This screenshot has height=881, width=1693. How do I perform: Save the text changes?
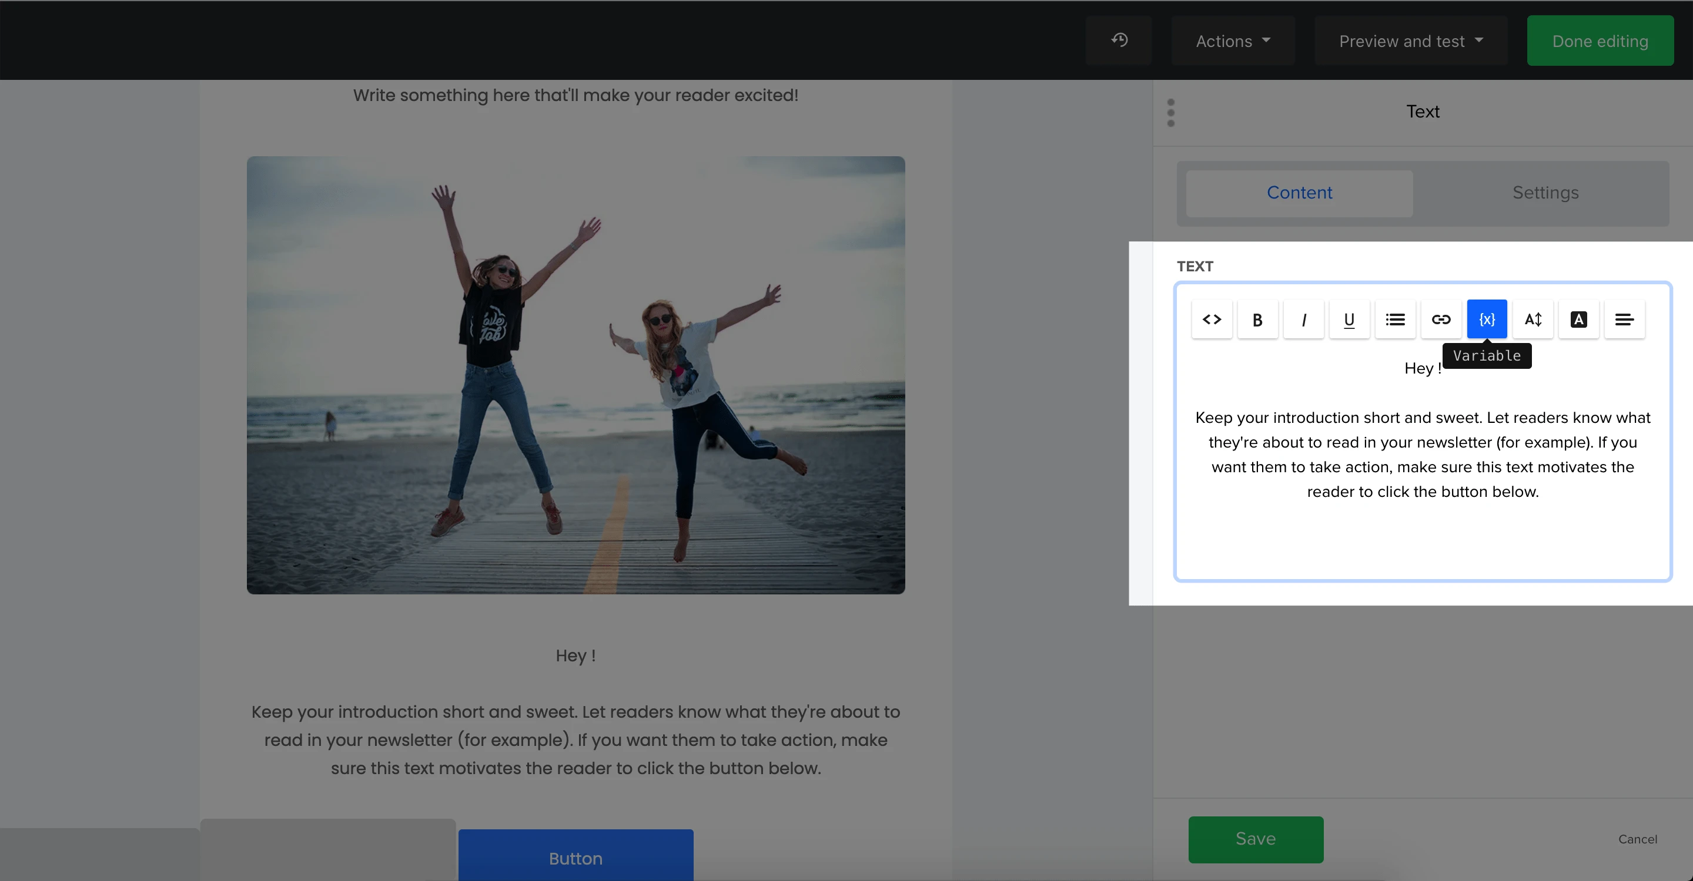(x=1255, y=839)
